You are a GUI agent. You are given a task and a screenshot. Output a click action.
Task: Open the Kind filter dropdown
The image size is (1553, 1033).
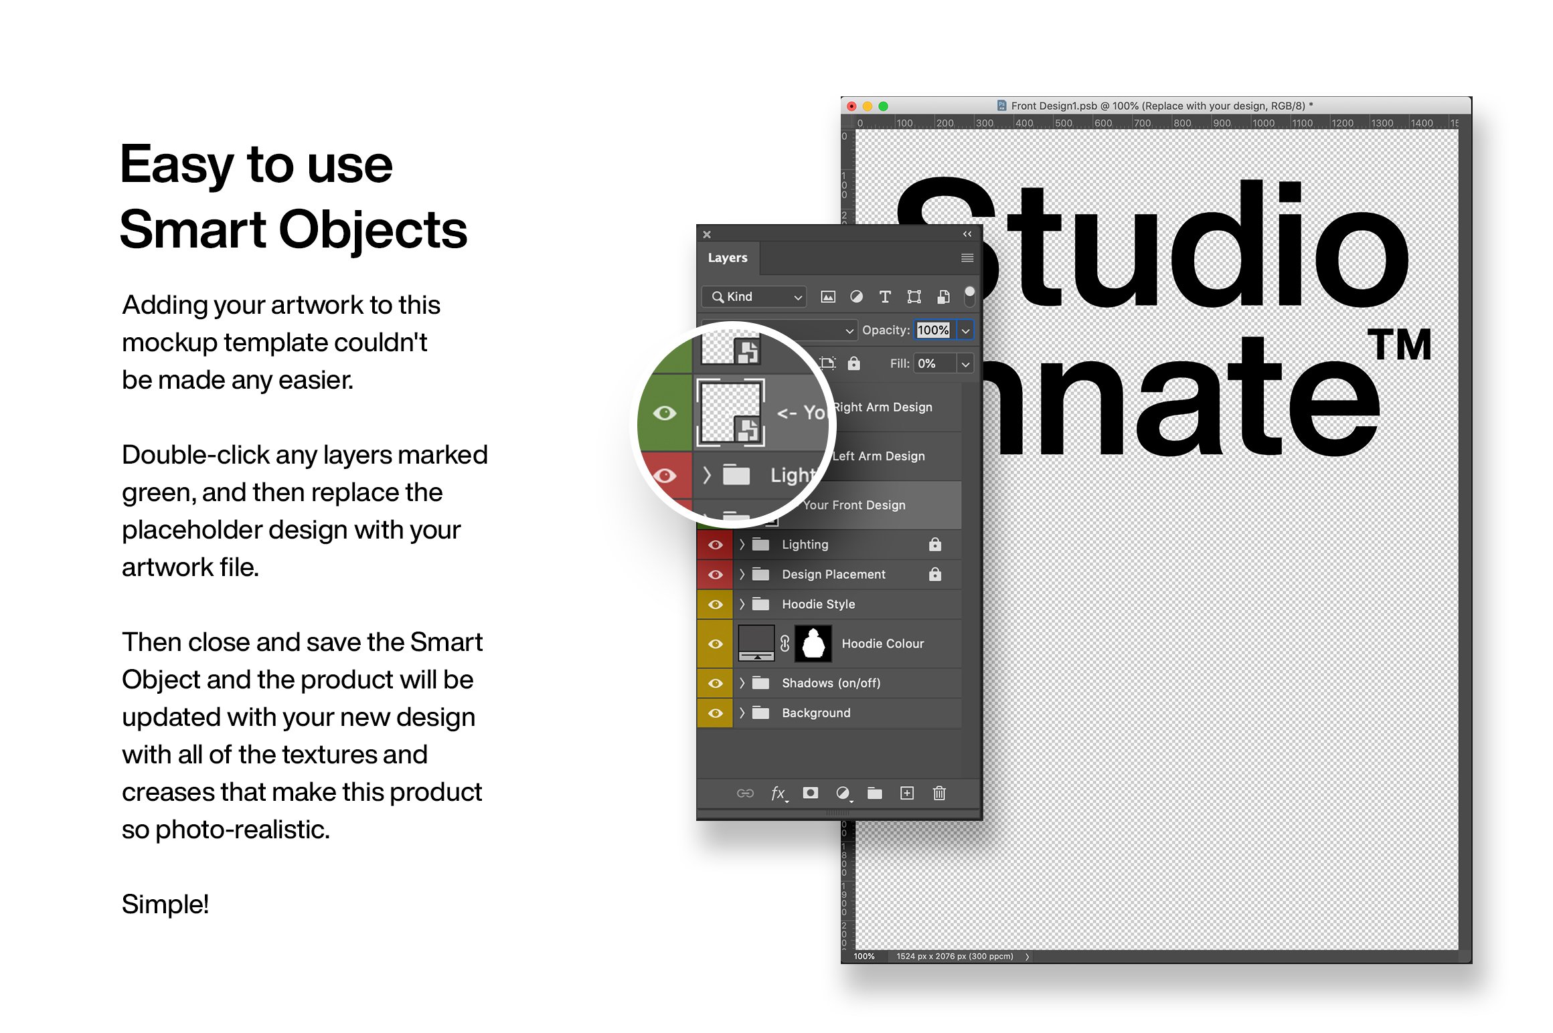pyautogui.click(x=755, y=296)
